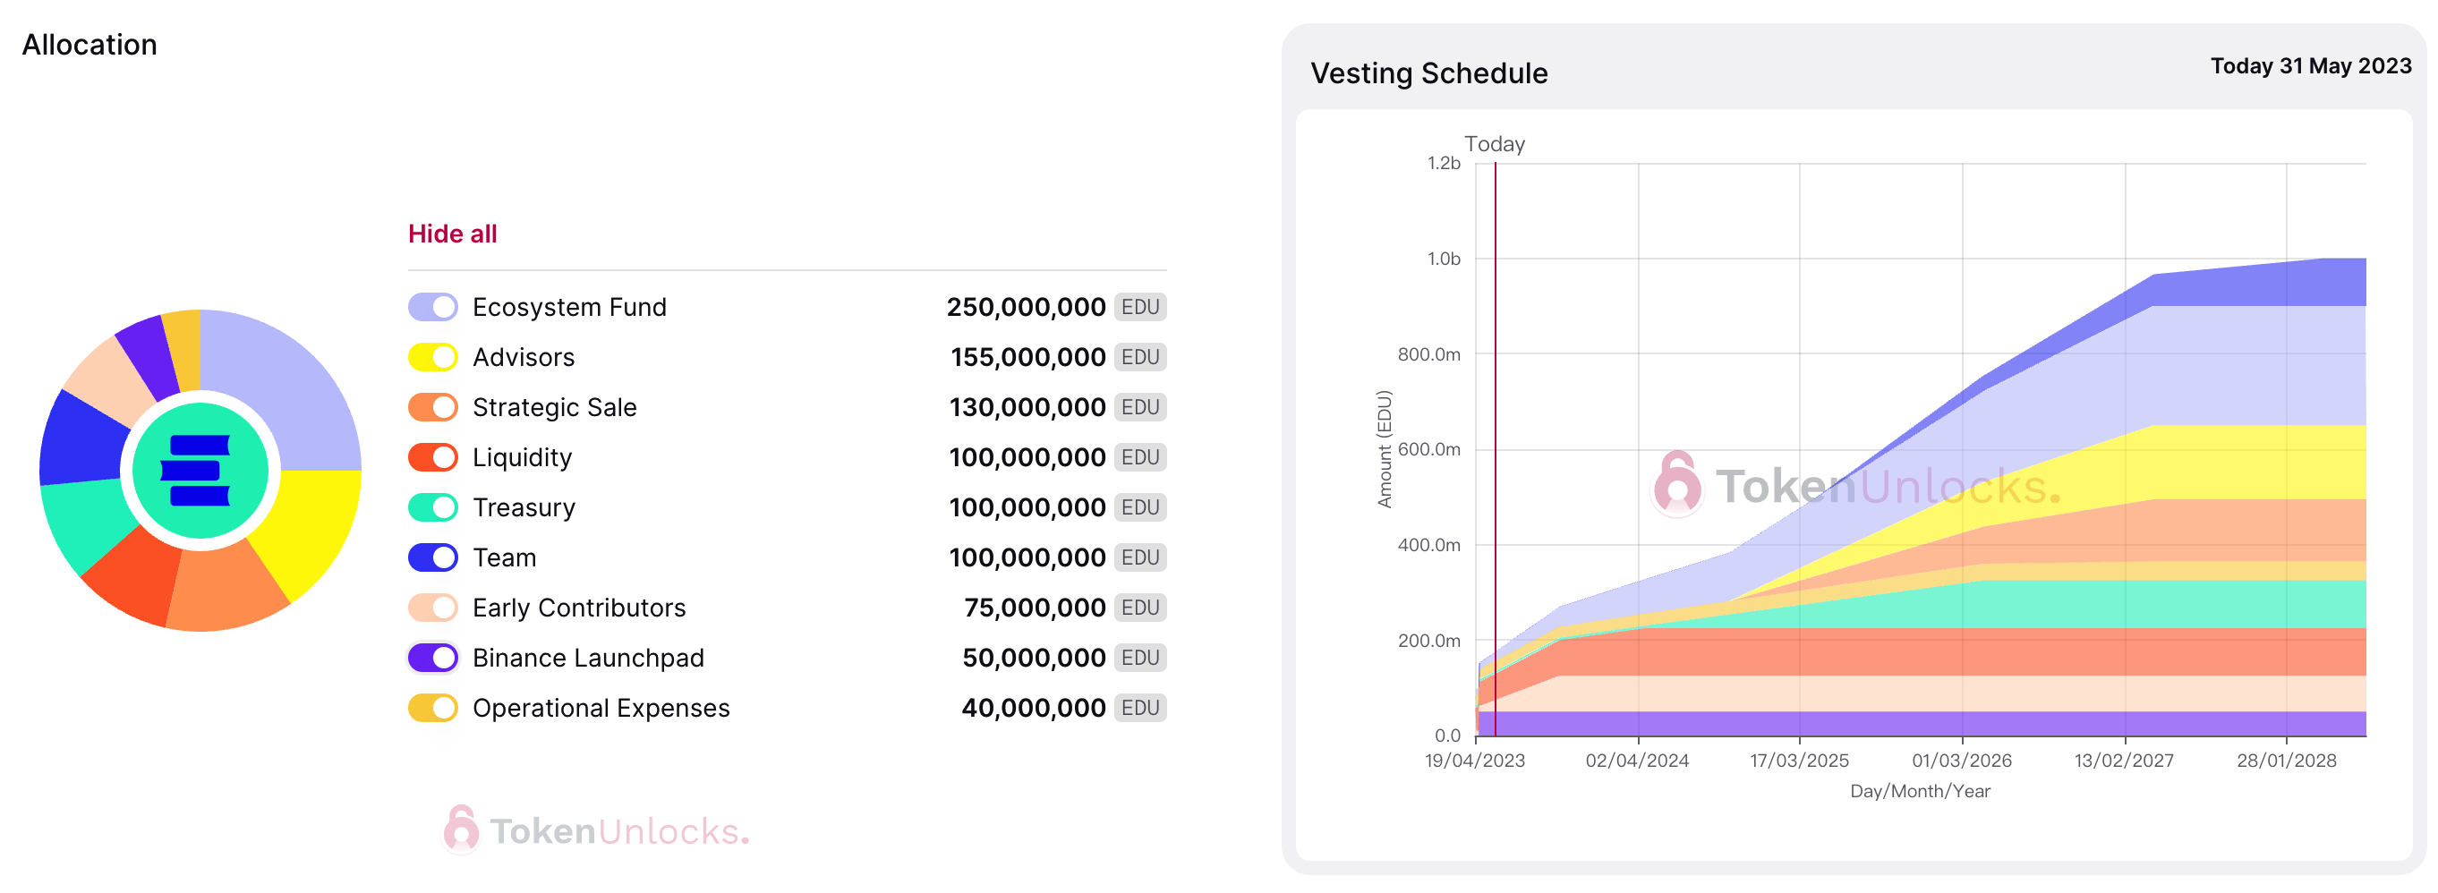Viewport: 2438px width, 893px height.
Task: Click the Hide all link
Action: coord(452,234)
